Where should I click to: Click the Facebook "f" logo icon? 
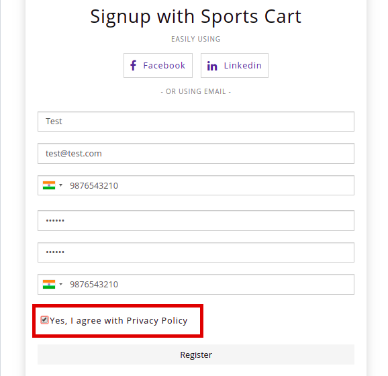pos(133,66)
